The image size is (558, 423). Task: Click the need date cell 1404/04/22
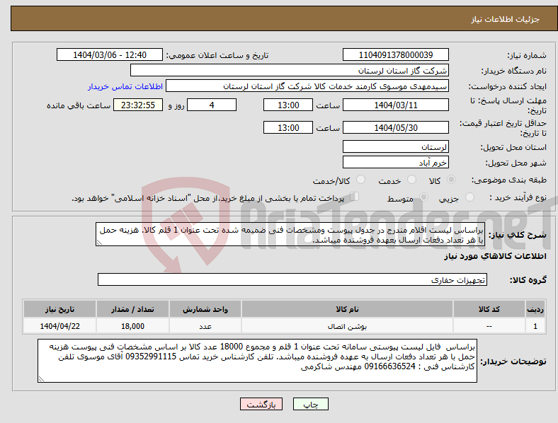point(59,326)
